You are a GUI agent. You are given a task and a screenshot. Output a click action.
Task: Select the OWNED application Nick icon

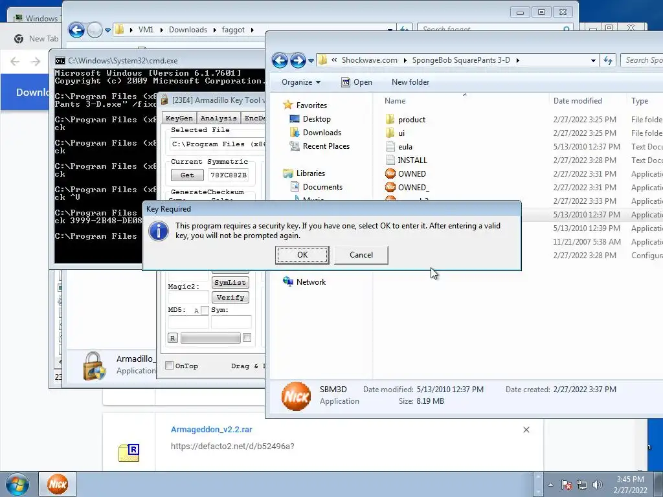pos(390,173)
